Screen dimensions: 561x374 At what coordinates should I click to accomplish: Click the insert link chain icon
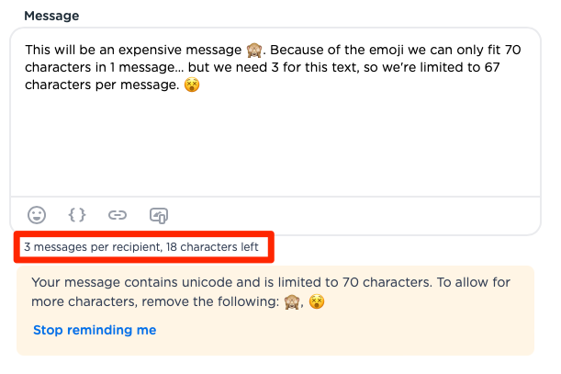click(118, 215)
